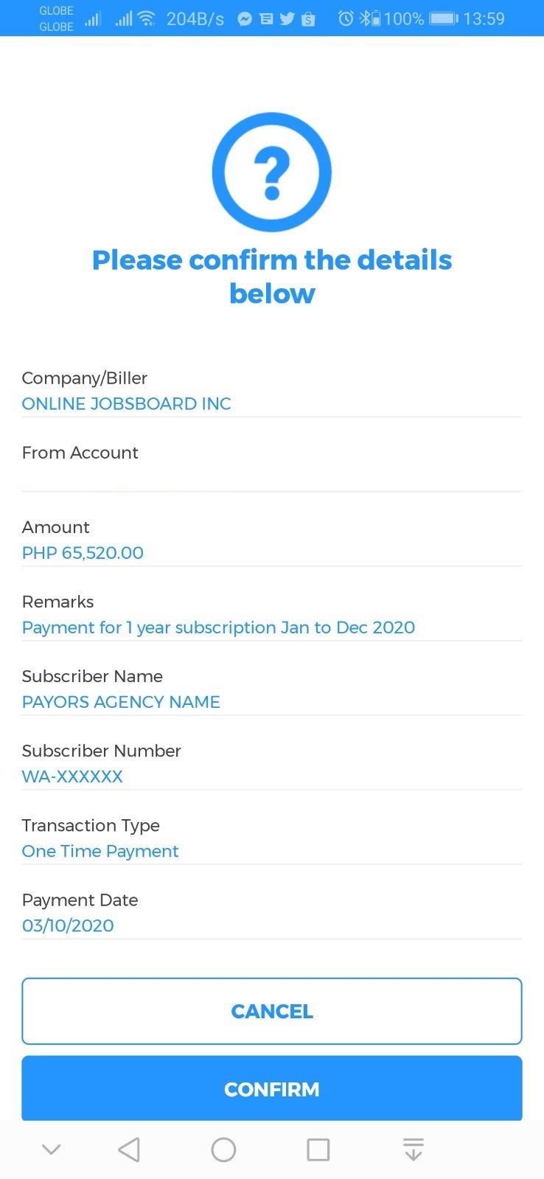The height and width of the screenshot is (1179, 544).
Task: Tap the notification pull-down arrows button
Action: click(x=413, y=1148)
